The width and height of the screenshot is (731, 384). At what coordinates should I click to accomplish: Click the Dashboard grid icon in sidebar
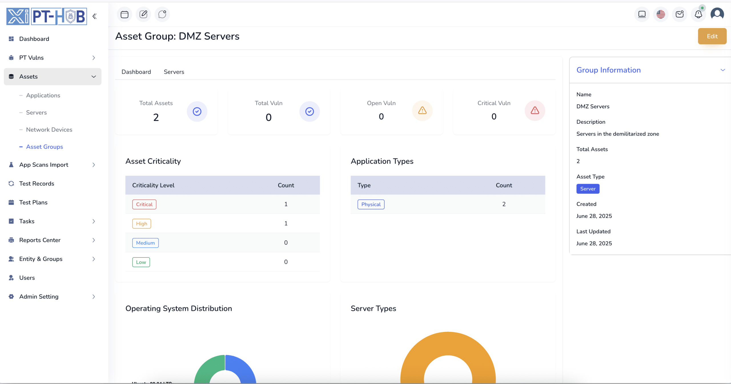coord(11,39)
